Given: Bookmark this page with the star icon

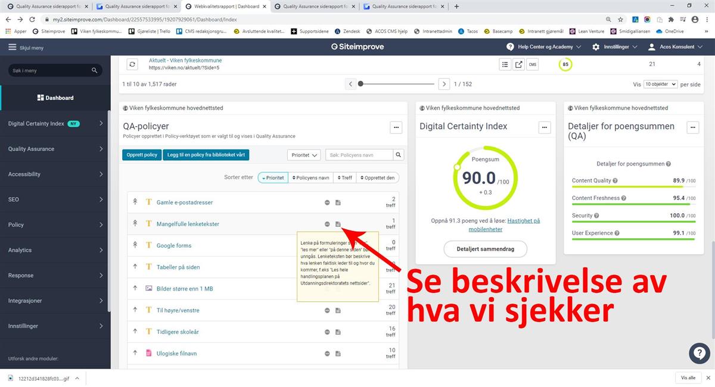Looking at the screenshot, I should pos(621,20).
